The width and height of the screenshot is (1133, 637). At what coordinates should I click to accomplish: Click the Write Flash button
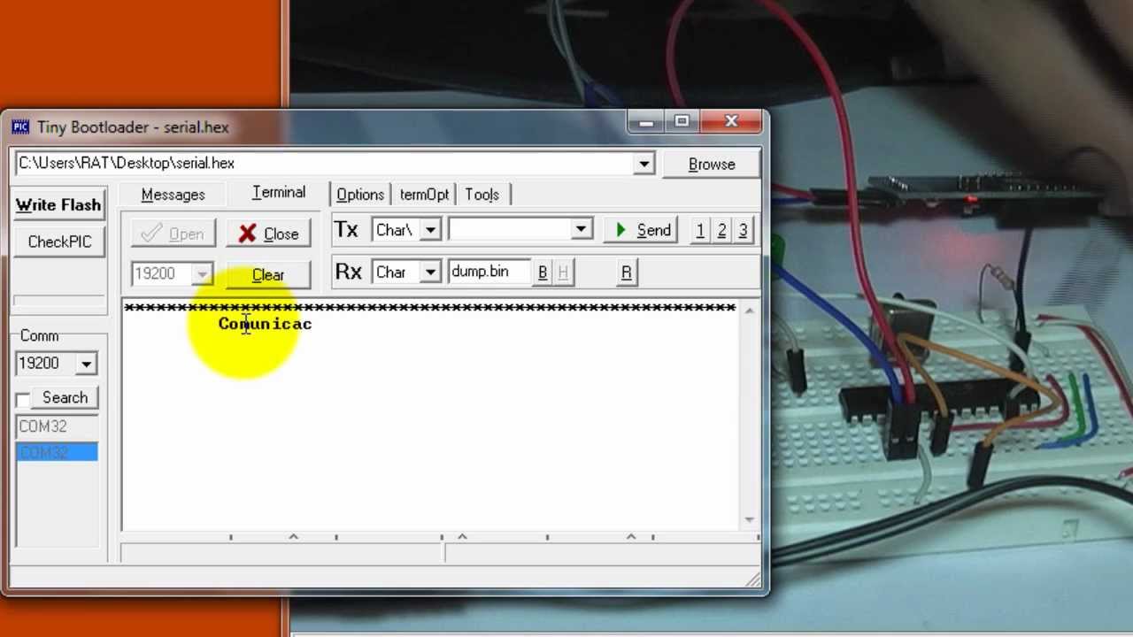(58, 205)
